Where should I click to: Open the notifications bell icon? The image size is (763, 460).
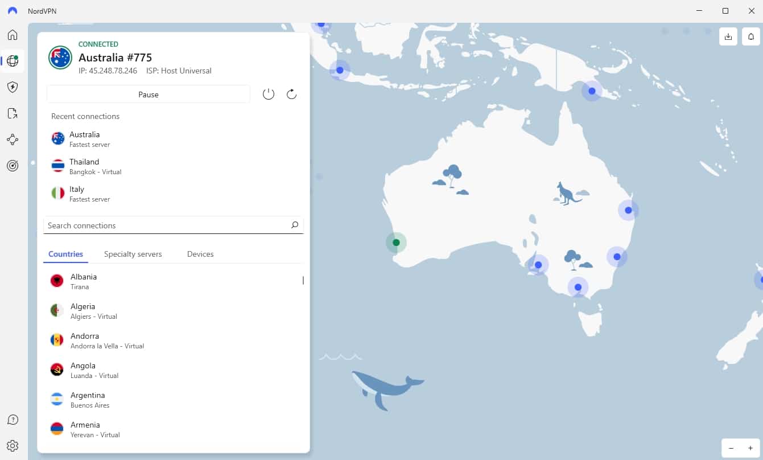click(751, 36)
